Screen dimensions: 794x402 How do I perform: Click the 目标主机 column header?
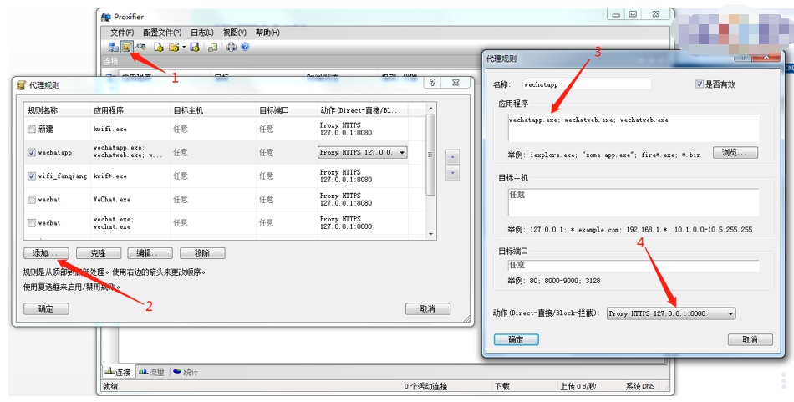[213, 110]
